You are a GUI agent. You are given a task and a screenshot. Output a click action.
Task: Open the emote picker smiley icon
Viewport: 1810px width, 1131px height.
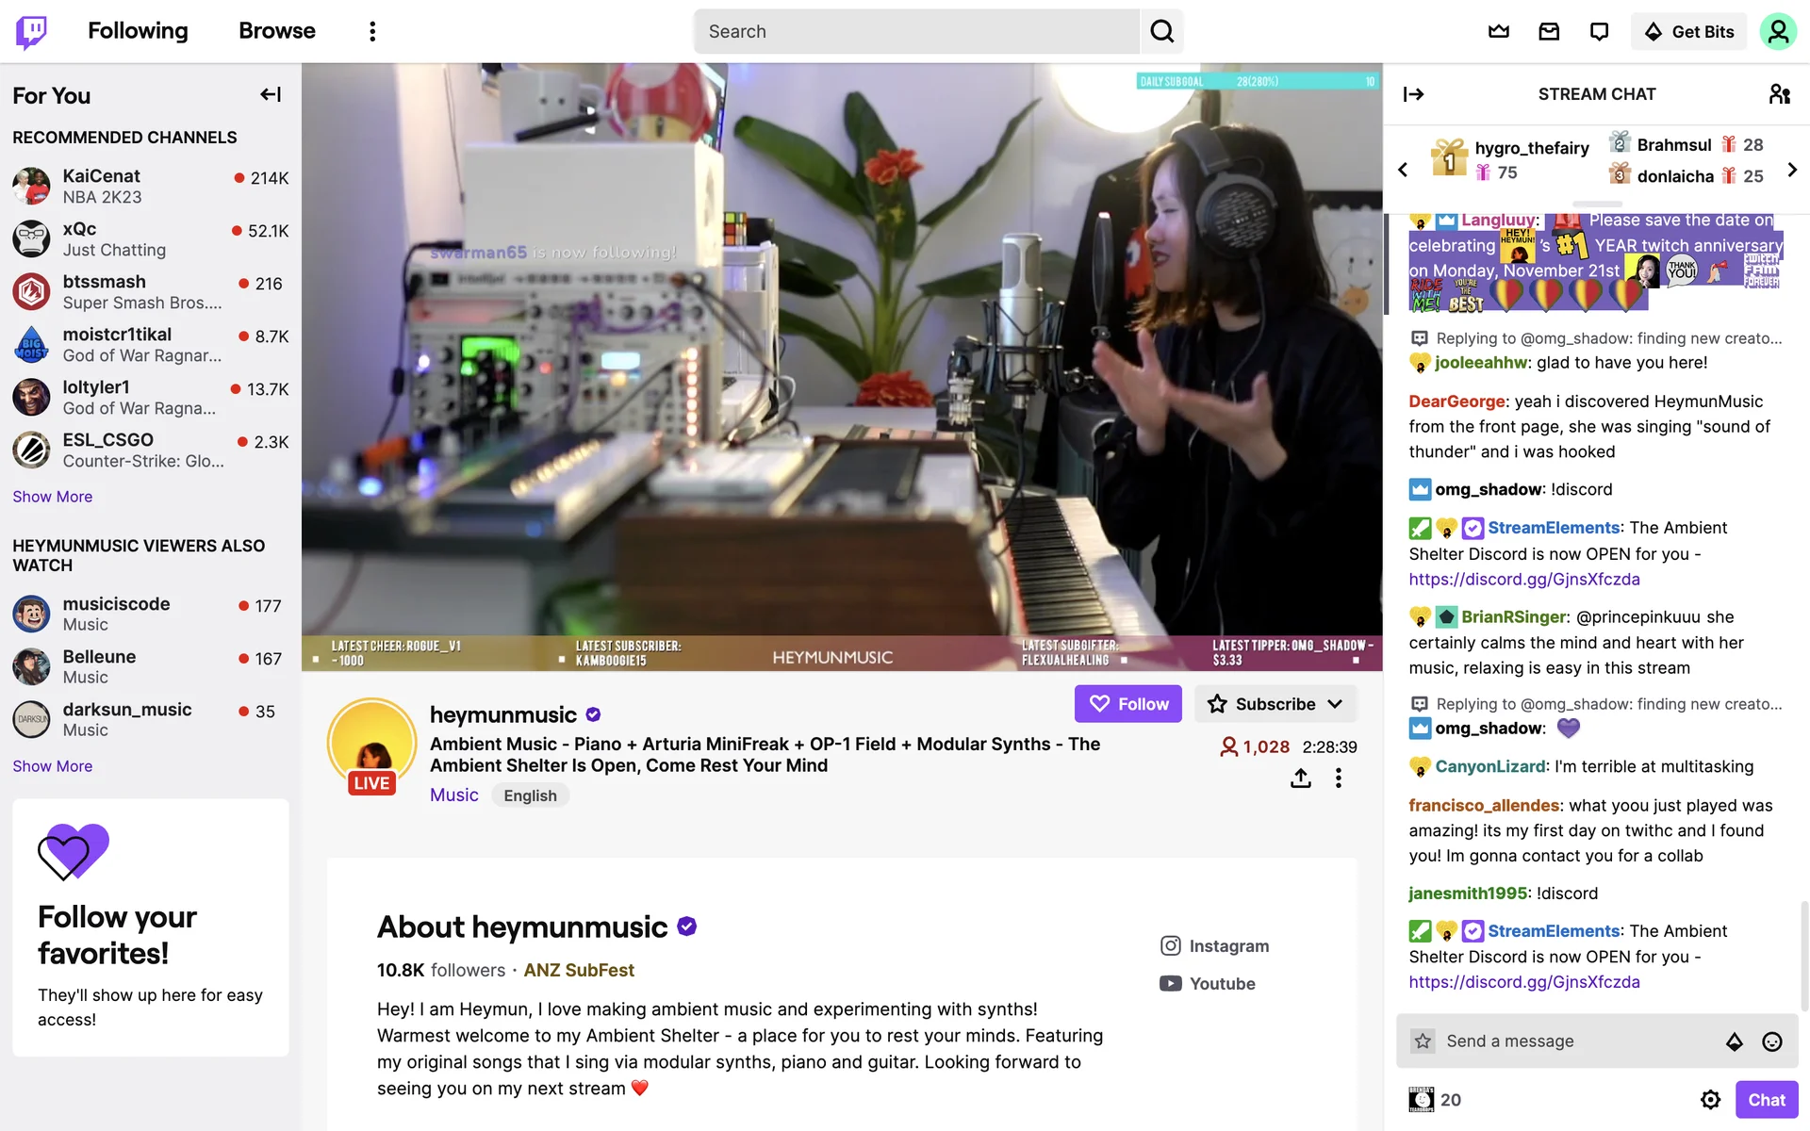(1772, 1041)
